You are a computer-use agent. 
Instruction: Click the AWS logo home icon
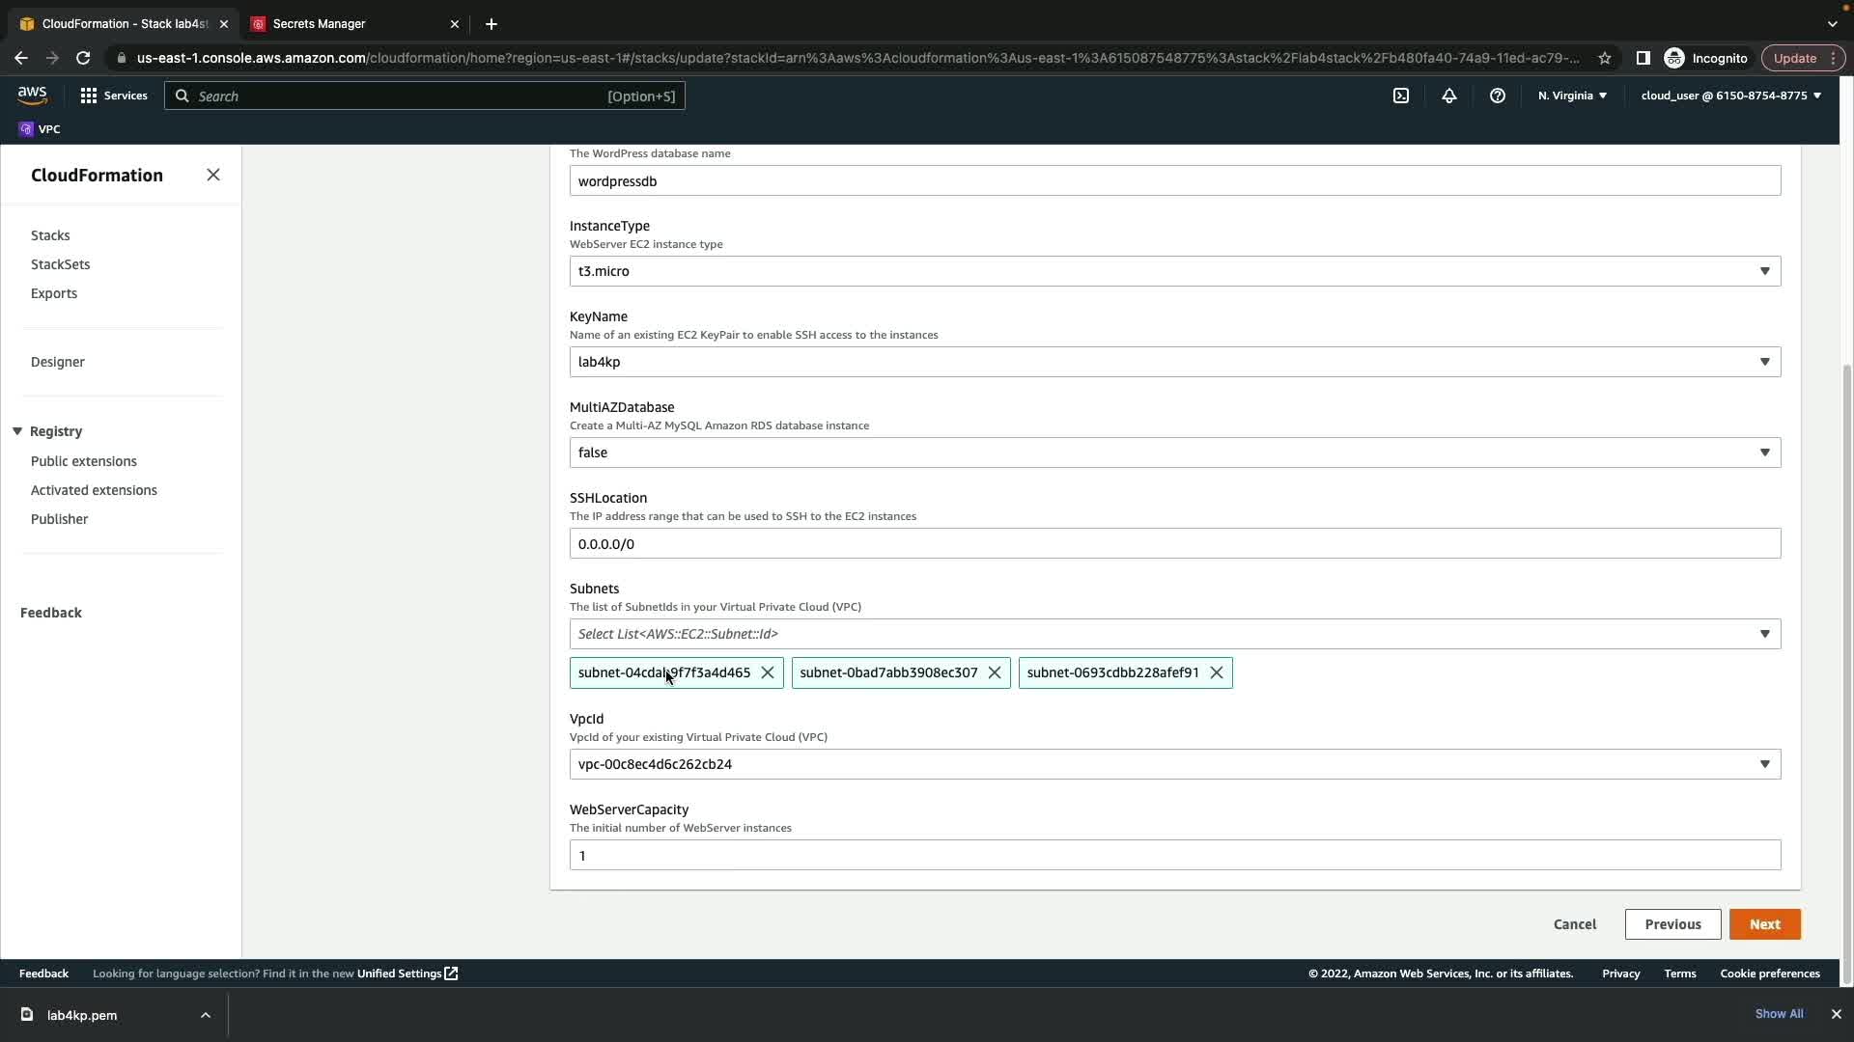[x=32, y=95]
